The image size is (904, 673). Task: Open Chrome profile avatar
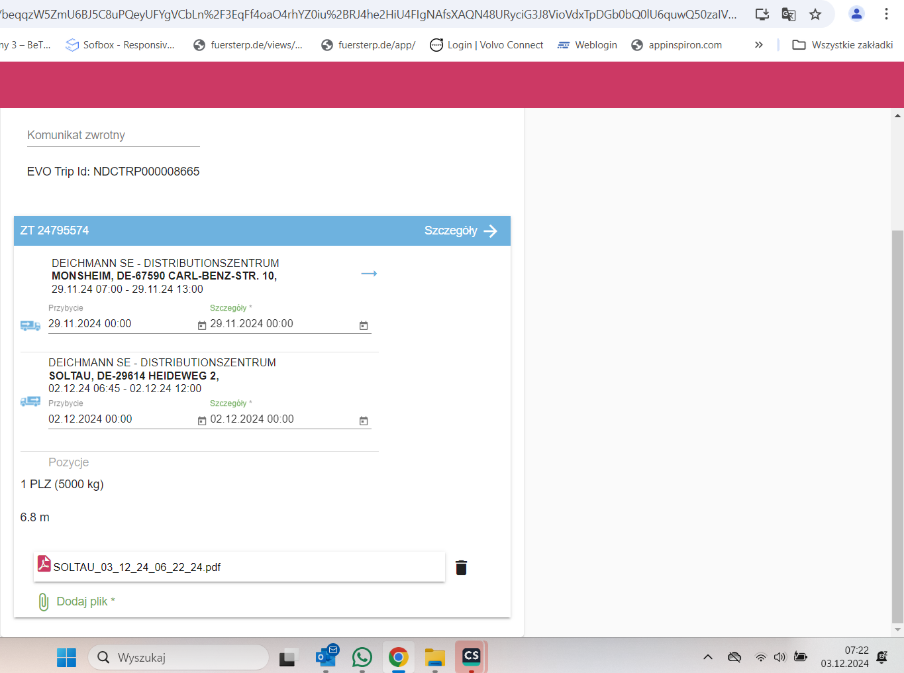(856, 14)
